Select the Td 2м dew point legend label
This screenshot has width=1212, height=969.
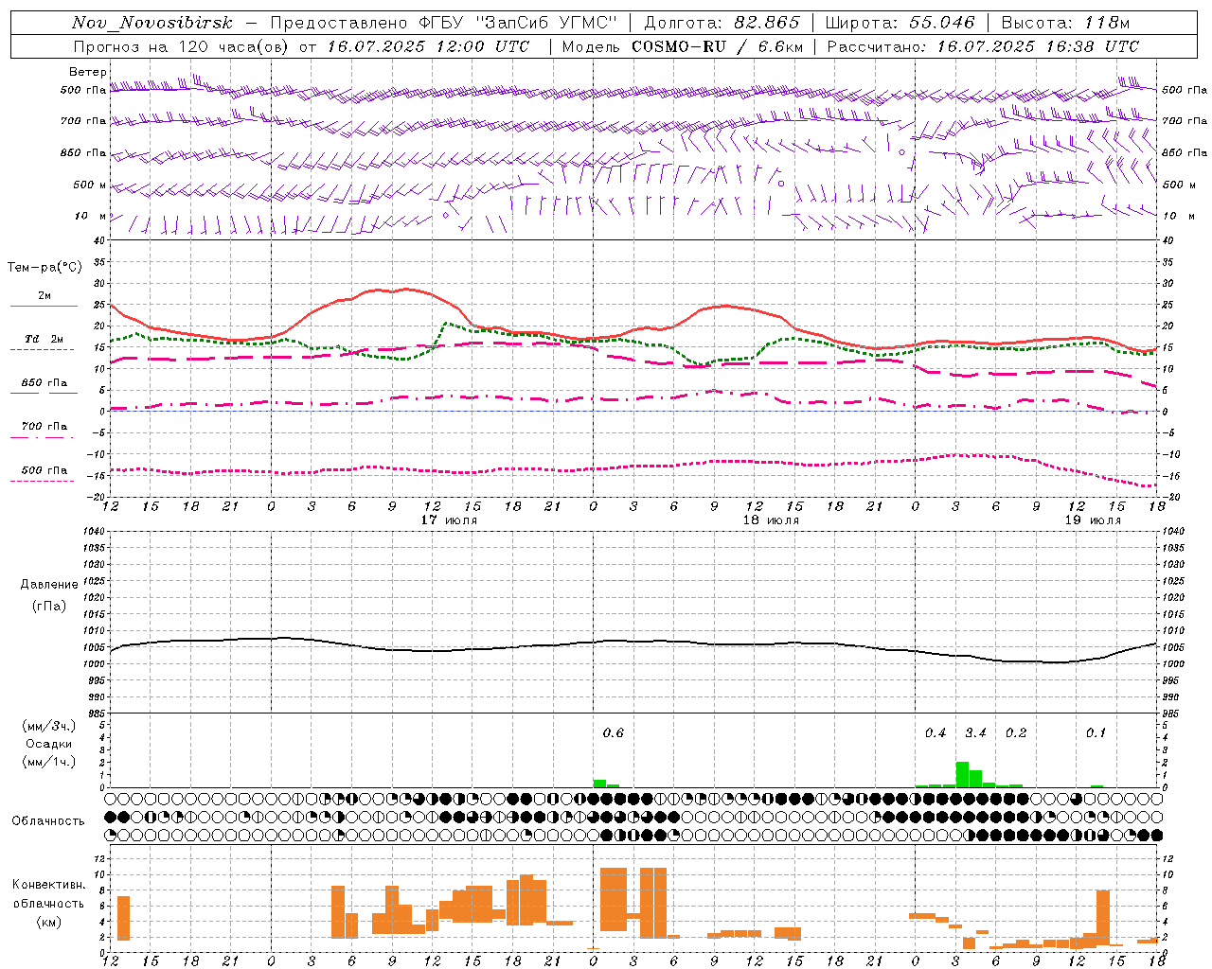coord(45,339)
